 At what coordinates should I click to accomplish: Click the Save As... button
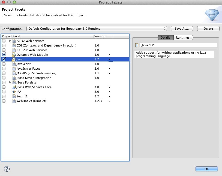tap(182, 29)
